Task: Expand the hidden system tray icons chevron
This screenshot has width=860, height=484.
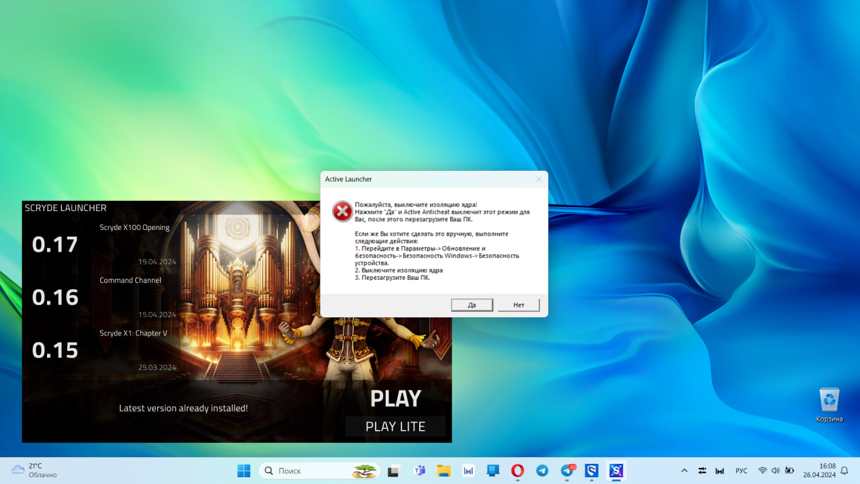Action: coord(684,471)
